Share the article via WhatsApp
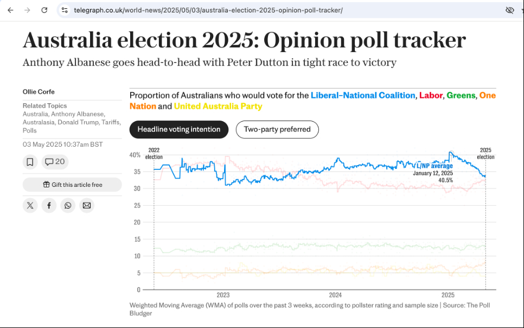524x328 pixels. pyautogui.click(x=68, y=205)
